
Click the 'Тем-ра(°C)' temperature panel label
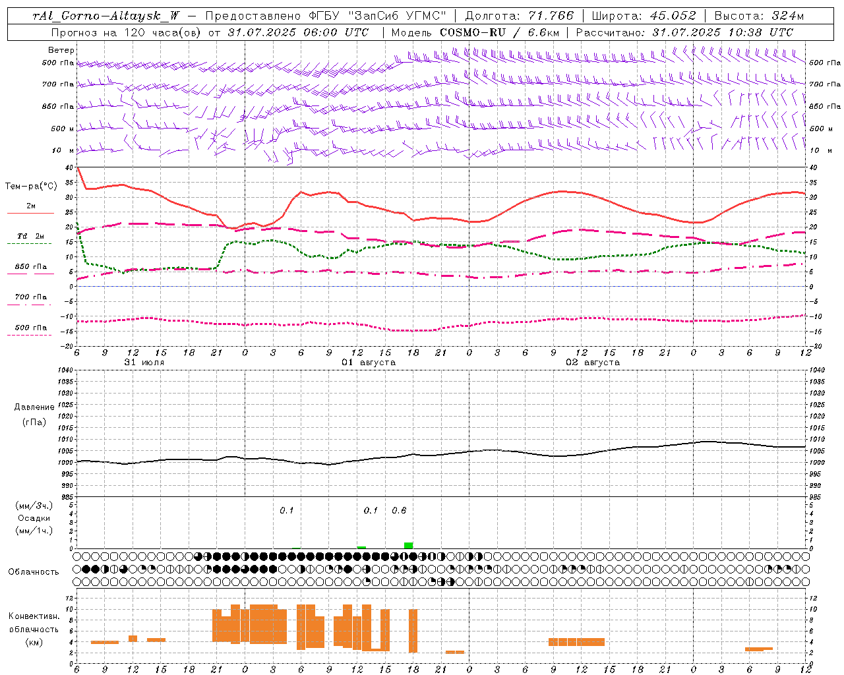point(31,187)
